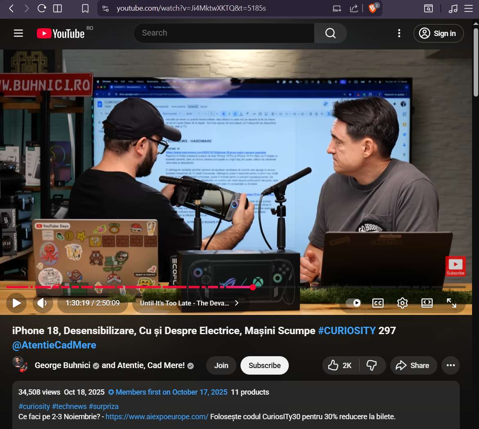Toggle the autoplay switch
This screenshot has height=429, width=479.
click(353, 303)
